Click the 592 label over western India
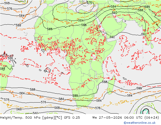The width and height of the screenshot is (161, 125). 144,34
